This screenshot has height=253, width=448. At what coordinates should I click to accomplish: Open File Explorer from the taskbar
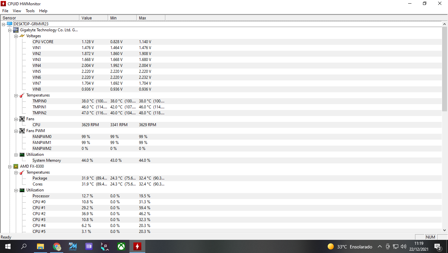(x=40, y=246)
